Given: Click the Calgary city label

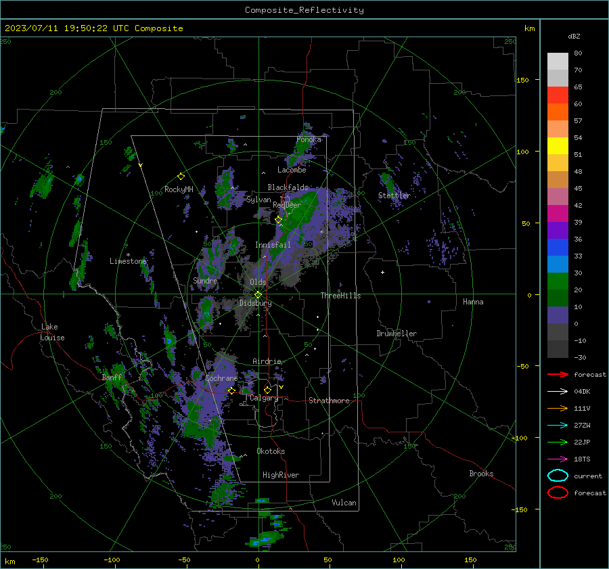Looking at the screenshot, I should pos(264,398).
